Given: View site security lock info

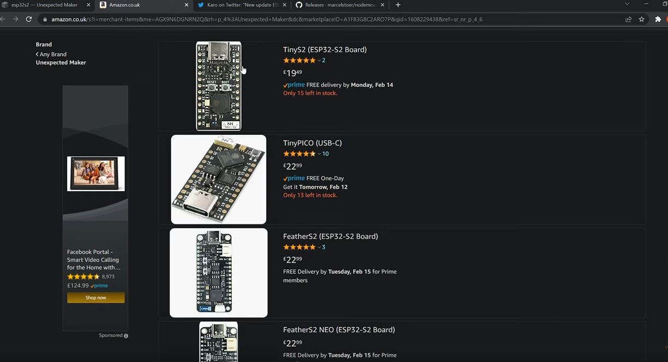Looking at the screenshot, I should [x=45, y=19].
